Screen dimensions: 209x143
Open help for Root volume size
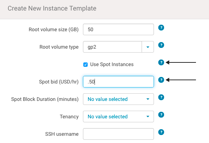[x=161, y=28]
